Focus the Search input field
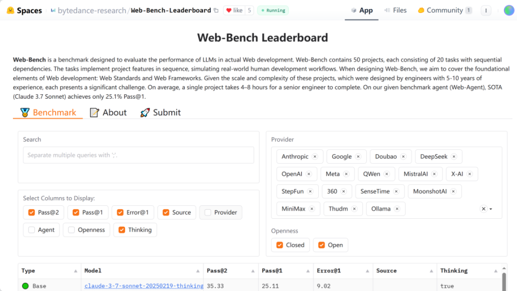This screenshot has width=517, height=291. pyautogui.click(x=138, y=155)
